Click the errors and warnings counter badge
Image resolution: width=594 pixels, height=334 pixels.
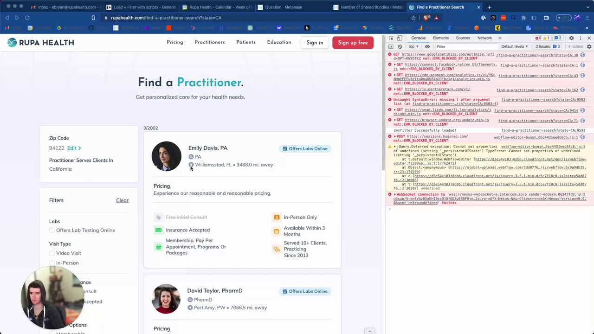tap(542, 38)
